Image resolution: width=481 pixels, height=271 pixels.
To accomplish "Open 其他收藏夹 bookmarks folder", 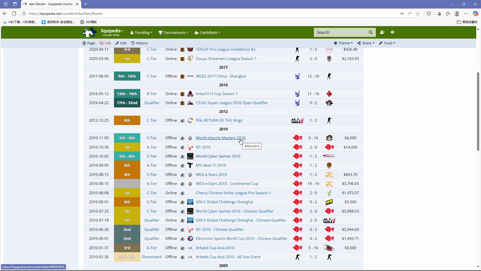I will 467,22.
